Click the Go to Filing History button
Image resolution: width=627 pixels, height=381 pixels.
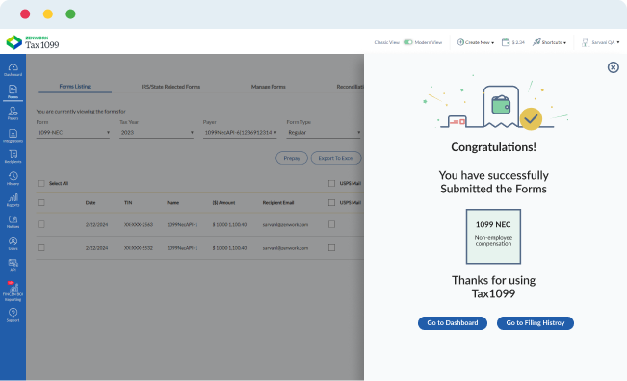(536, 323)
